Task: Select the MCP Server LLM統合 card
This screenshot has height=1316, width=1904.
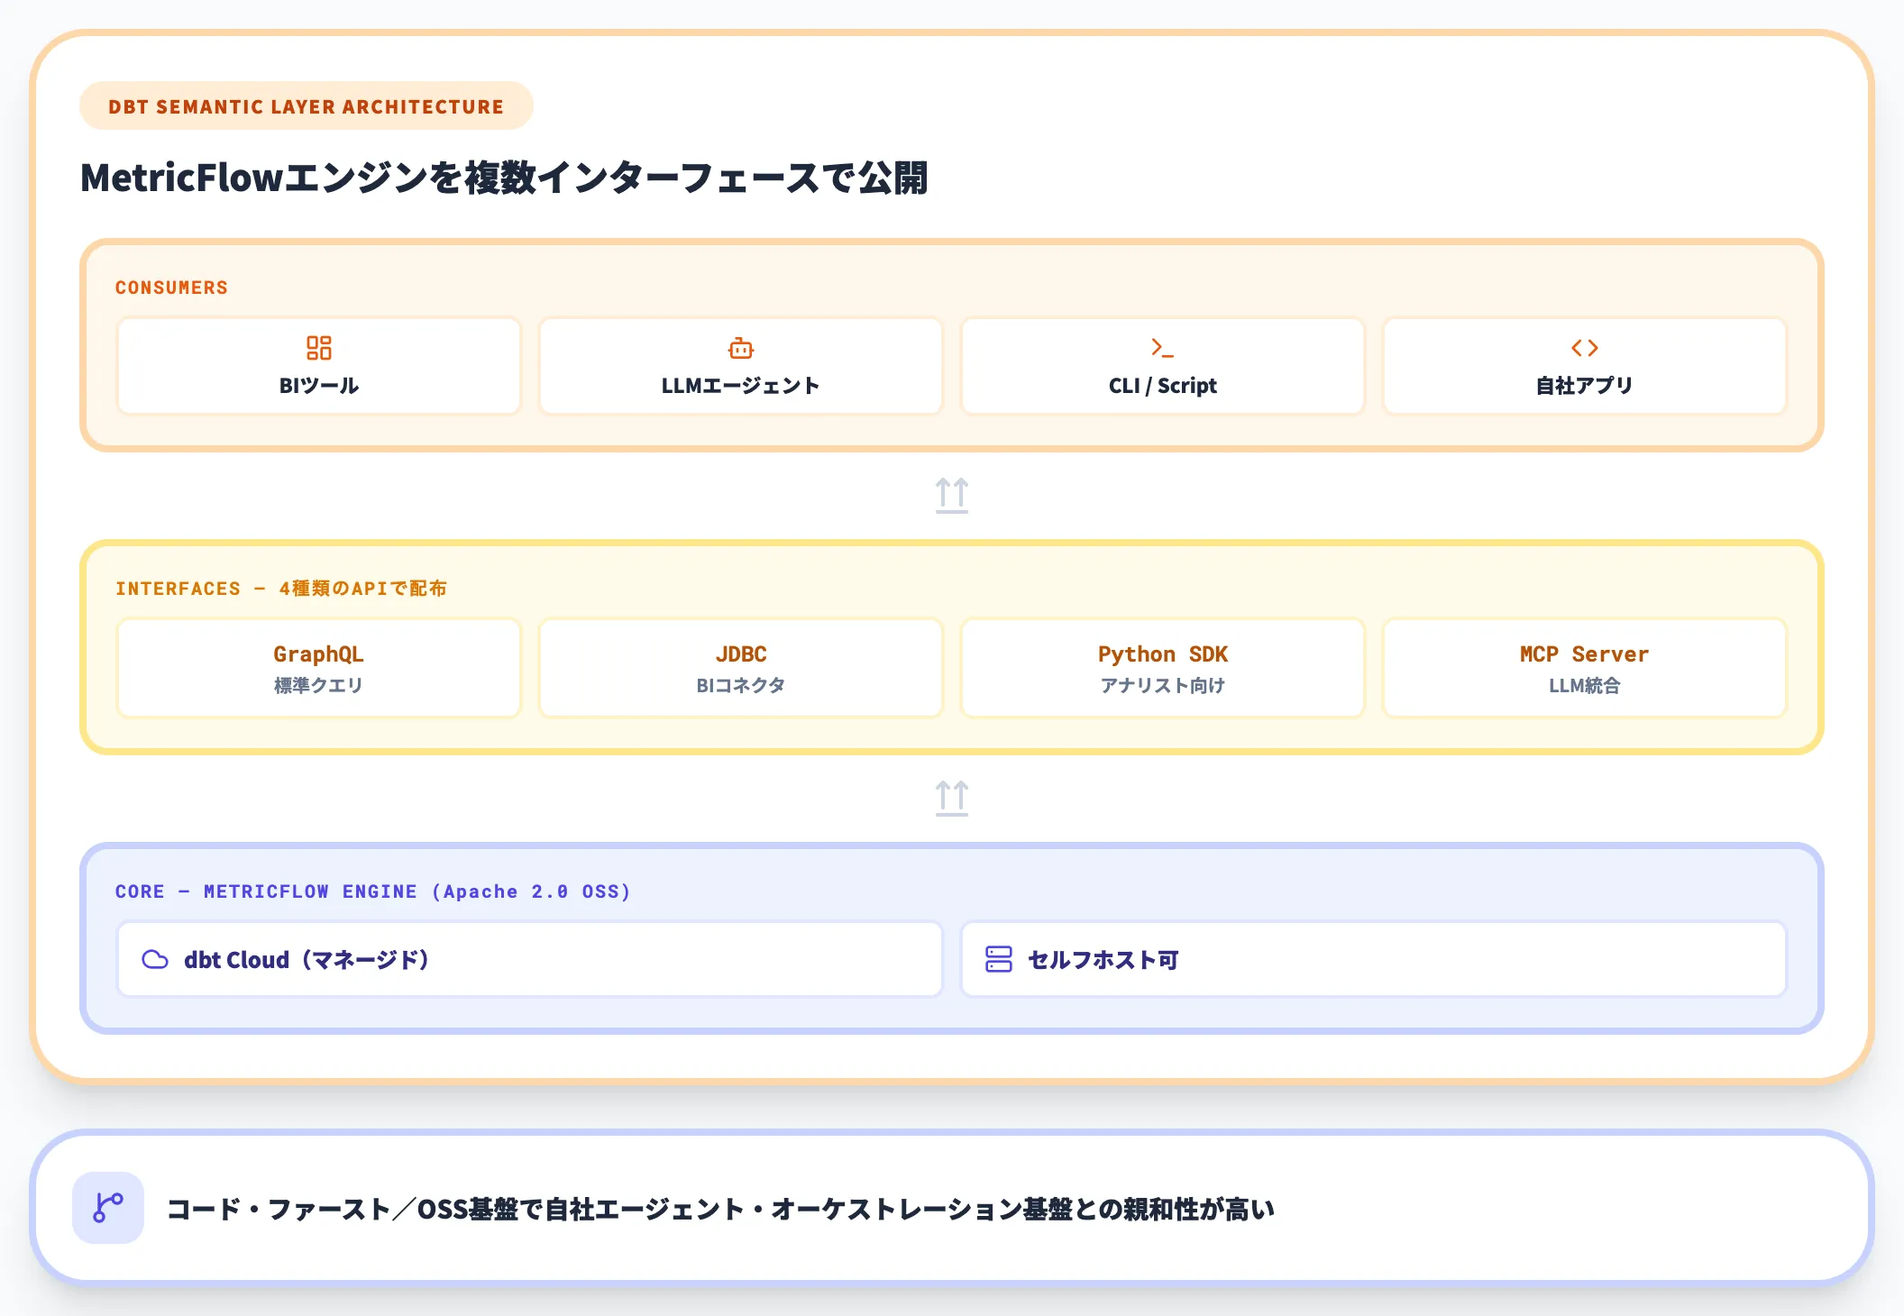Action: tap(1584, 667)
